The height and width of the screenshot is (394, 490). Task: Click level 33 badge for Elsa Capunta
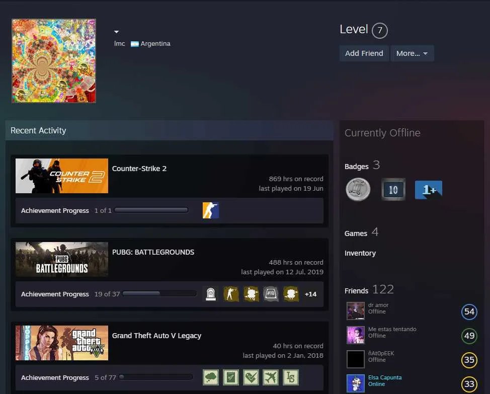coord(469,384)
